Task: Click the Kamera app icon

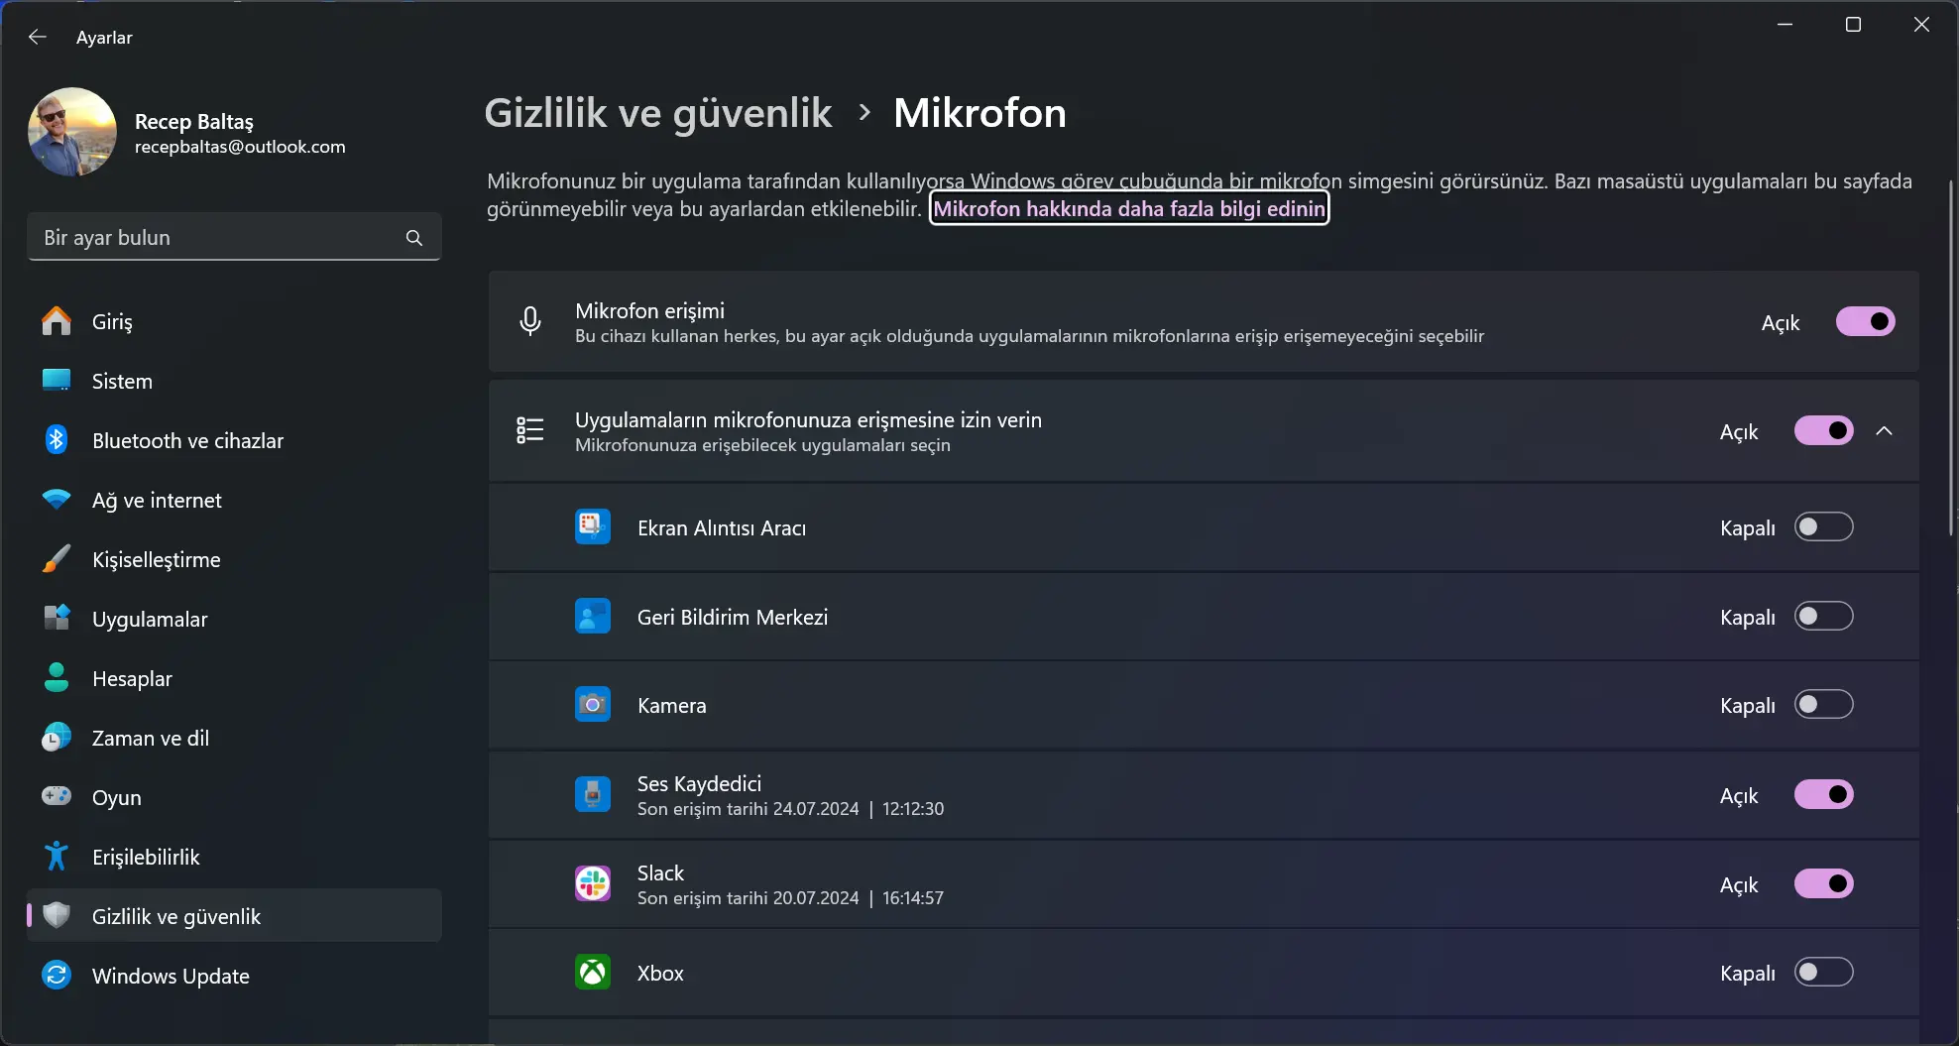Action: coord(593,705)
